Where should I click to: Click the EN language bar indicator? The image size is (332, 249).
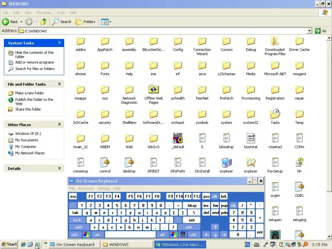(x=247, y=244)
